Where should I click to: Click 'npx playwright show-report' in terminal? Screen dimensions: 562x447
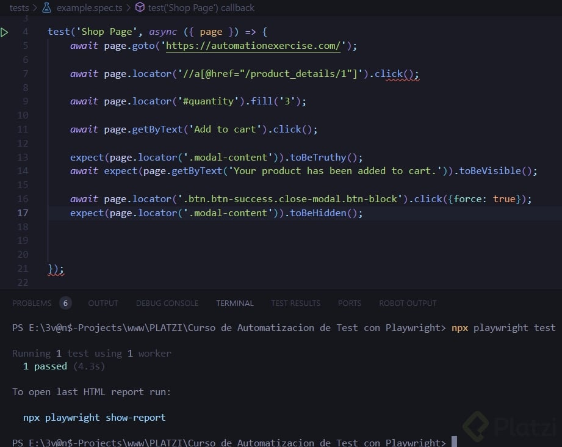94,418
